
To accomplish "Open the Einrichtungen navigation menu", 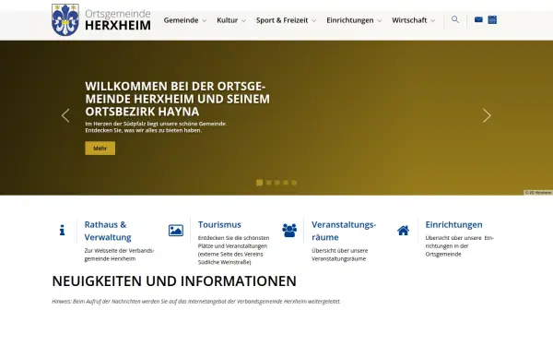I will (x=350, y=20).
